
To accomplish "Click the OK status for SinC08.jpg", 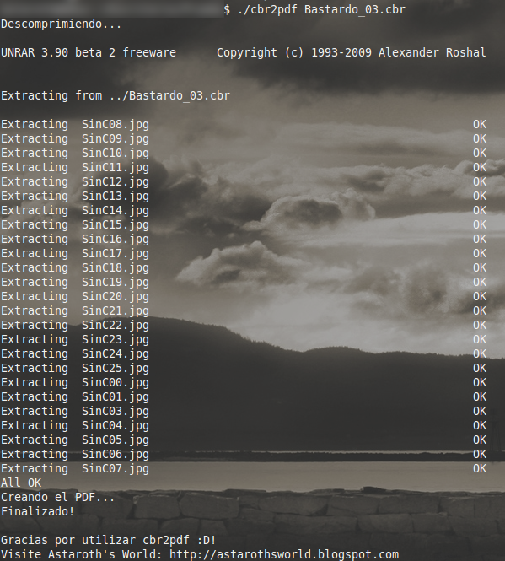I will [x=480, y=124].
